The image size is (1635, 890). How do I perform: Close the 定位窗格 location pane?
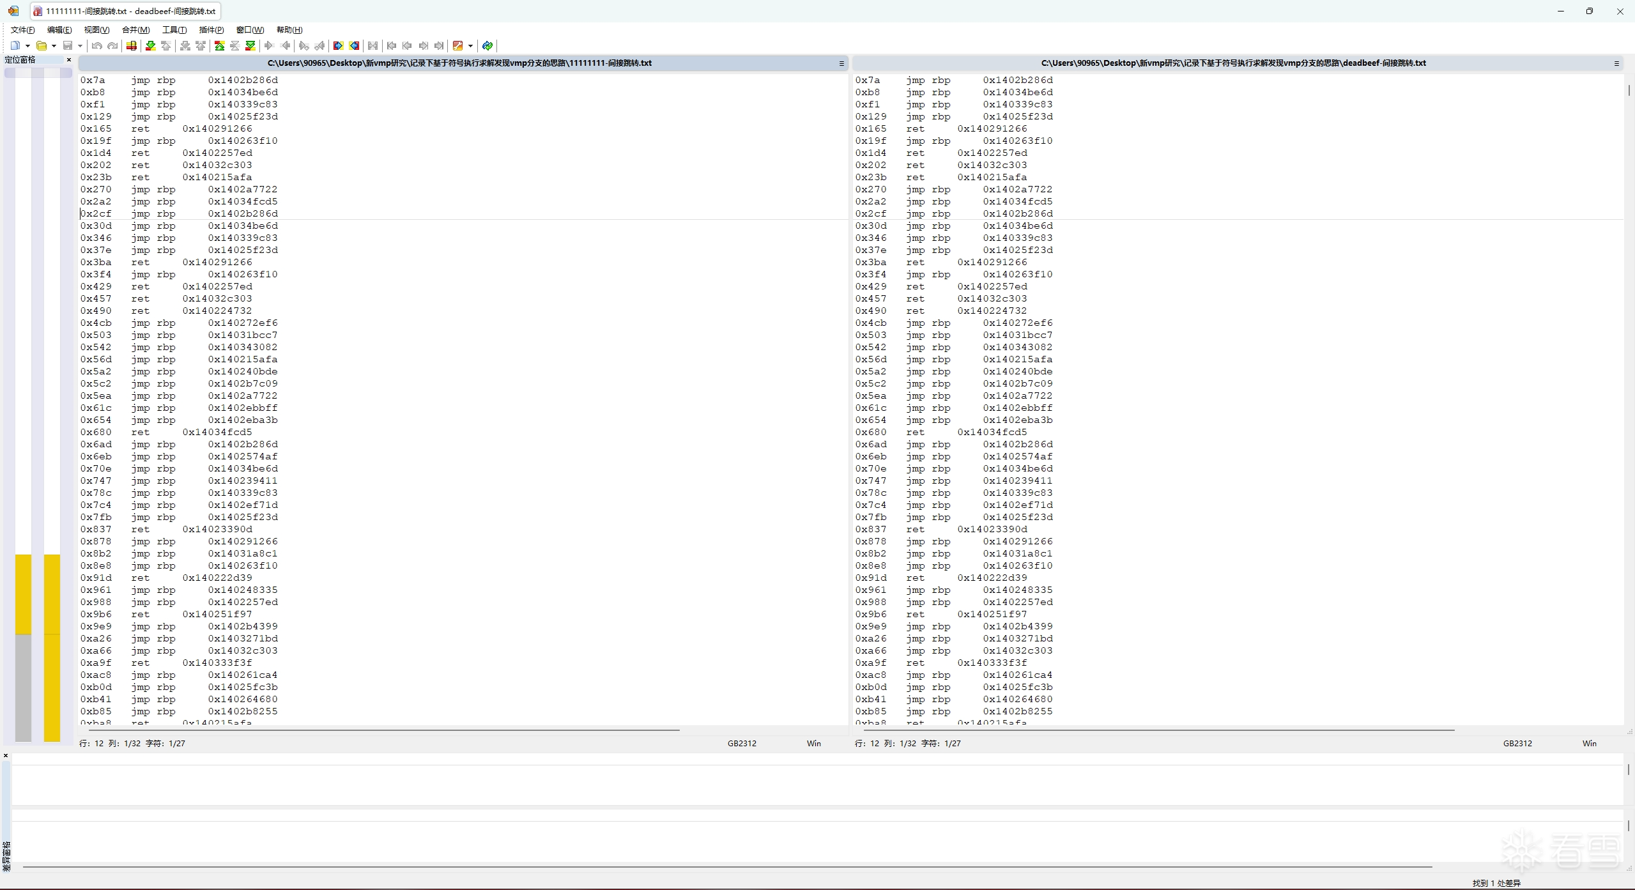coord(69,59)
